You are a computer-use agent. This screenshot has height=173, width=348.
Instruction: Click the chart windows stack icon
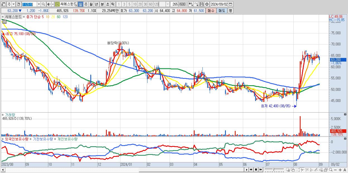pos(326,170)
